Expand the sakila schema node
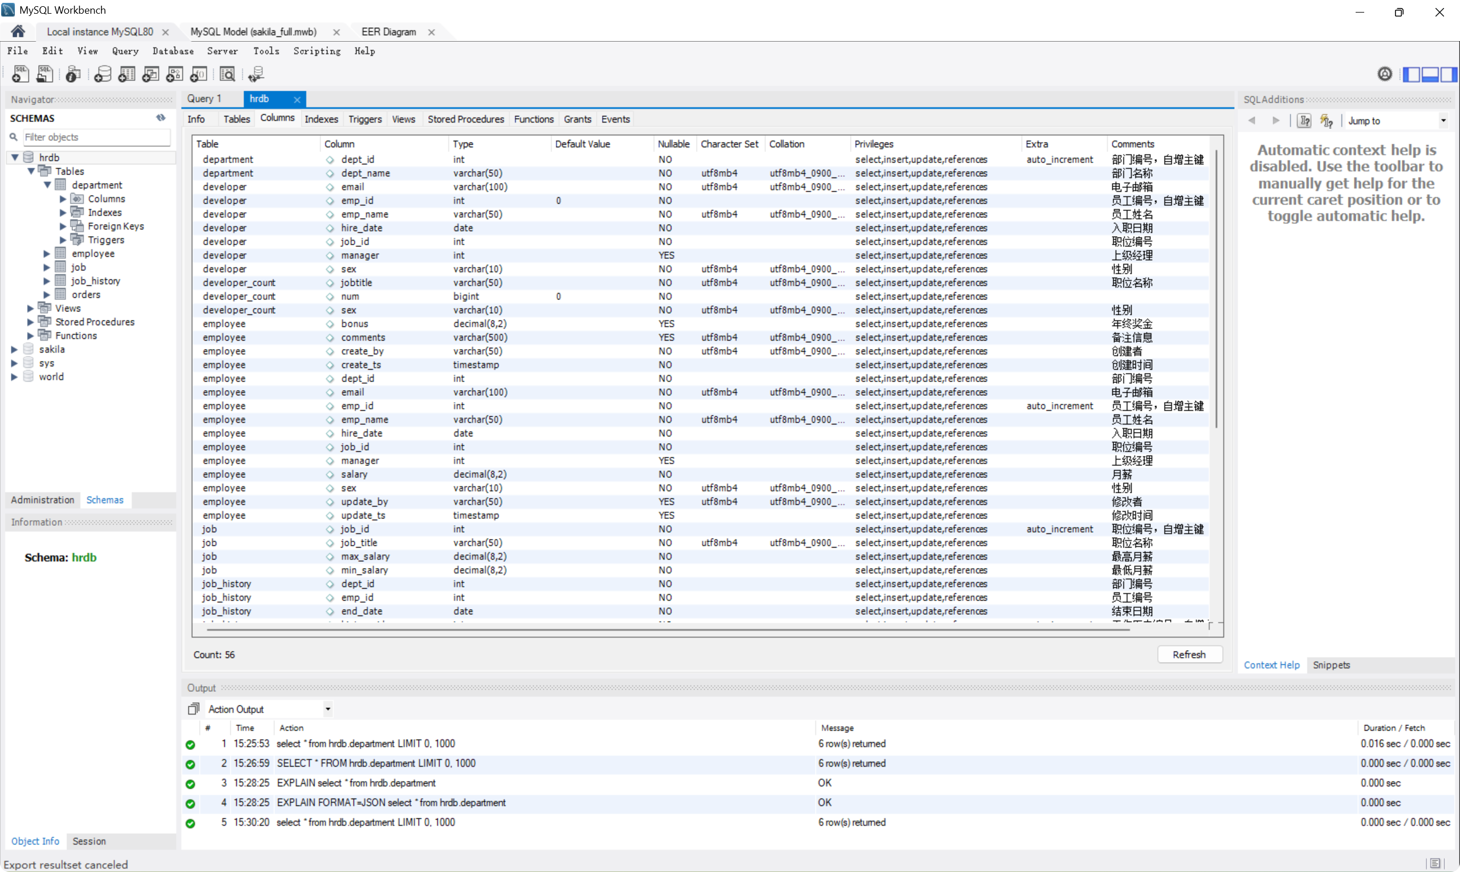The image size is (1460, 872). click(14, 350)
